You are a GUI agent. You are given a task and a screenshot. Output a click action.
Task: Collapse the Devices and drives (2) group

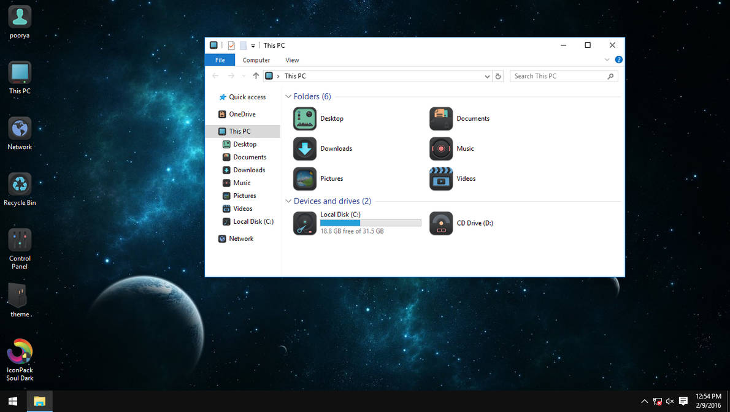point(288,201)
